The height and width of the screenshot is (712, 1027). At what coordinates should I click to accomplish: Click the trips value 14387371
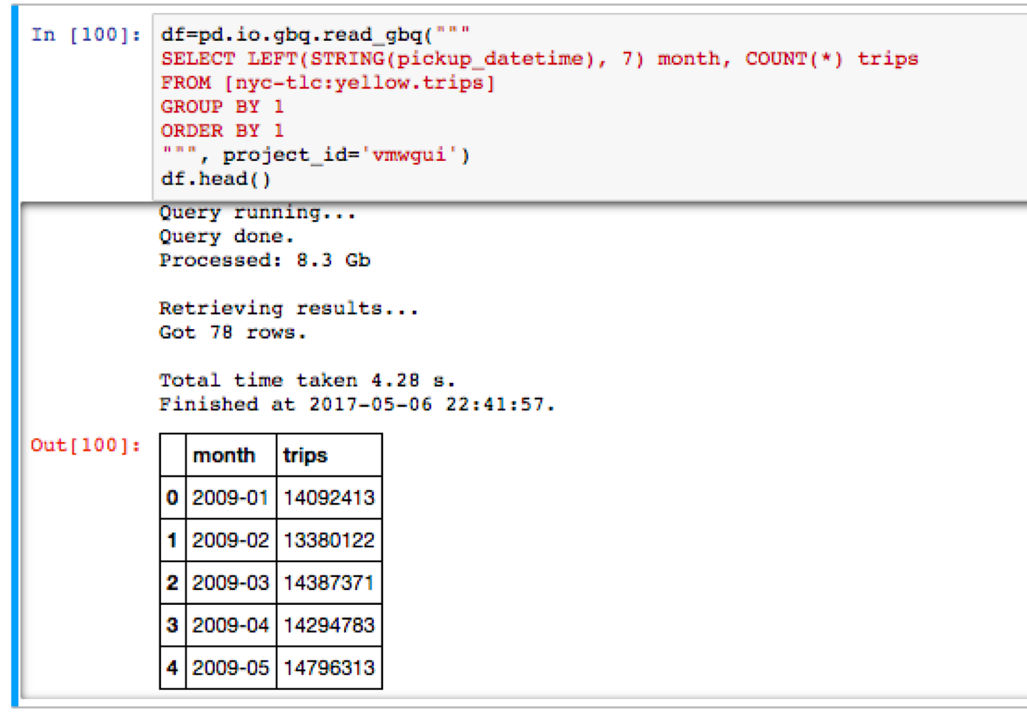(x=329, y=582)
